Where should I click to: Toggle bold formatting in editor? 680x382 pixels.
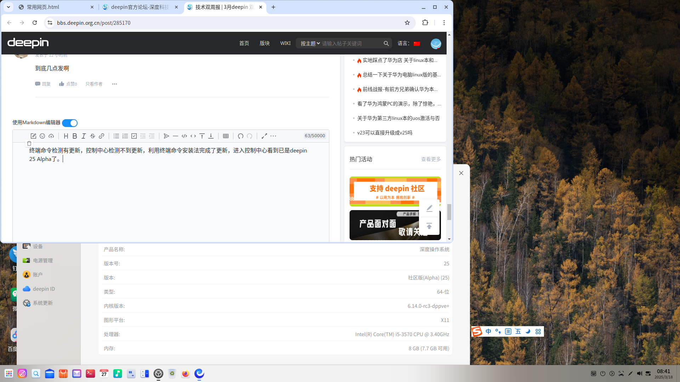[x=75, y=136]
